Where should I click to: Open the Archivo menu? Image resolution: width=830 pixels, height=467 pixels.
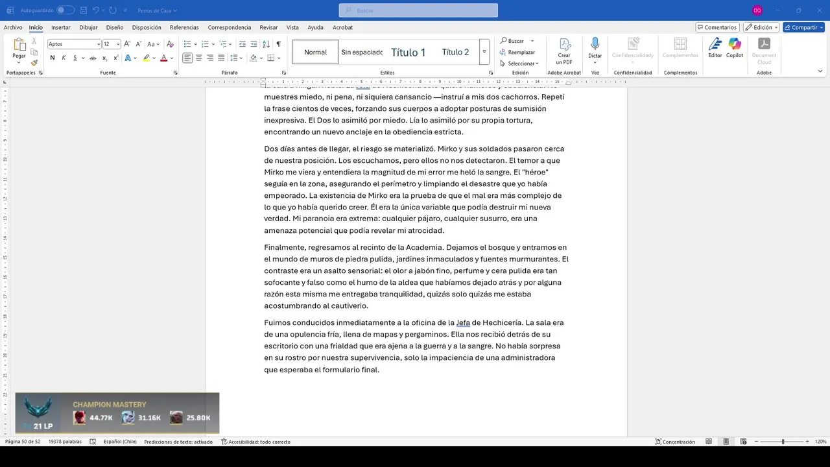[13, 27]
